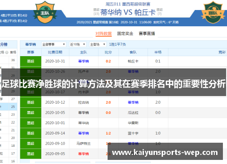
Task: Click the standings row with 23 points
Action: tap(9, 115)
